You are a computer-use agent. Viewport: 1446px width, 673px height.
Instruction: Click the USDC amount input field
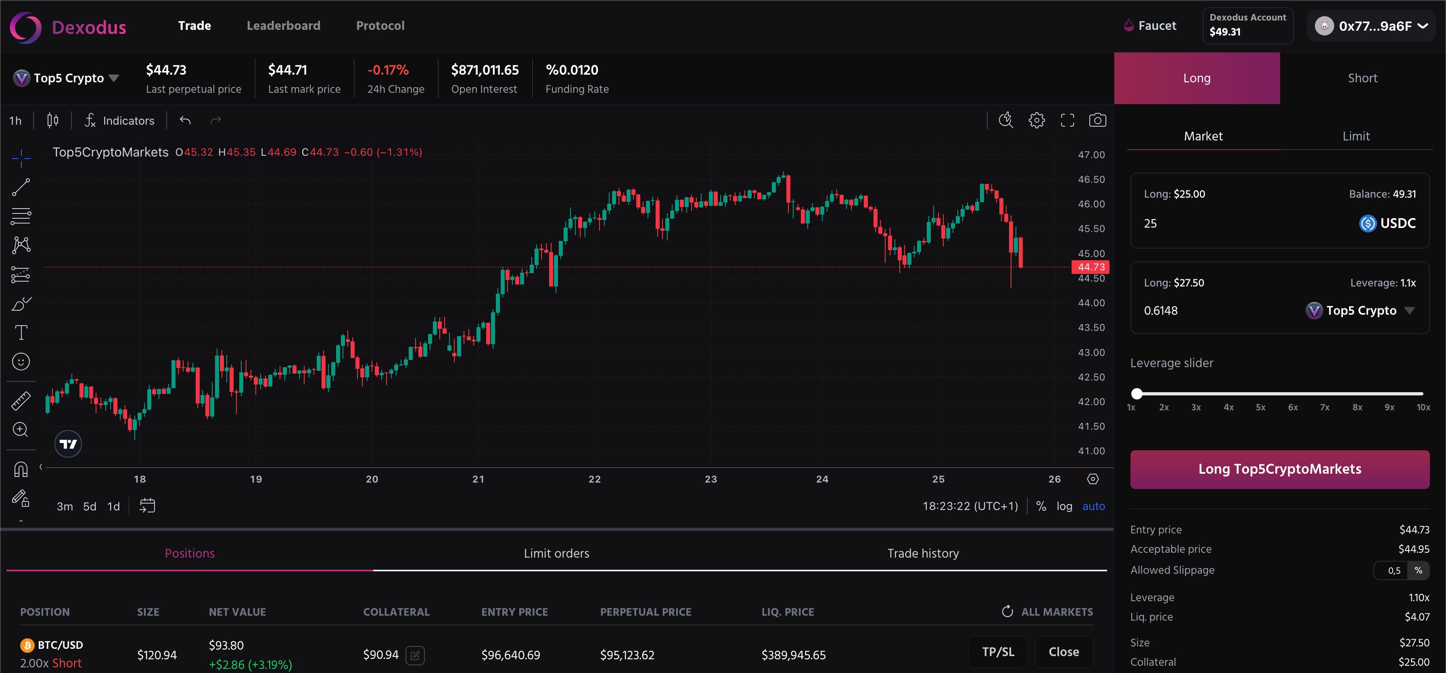tap(1246, 224)
